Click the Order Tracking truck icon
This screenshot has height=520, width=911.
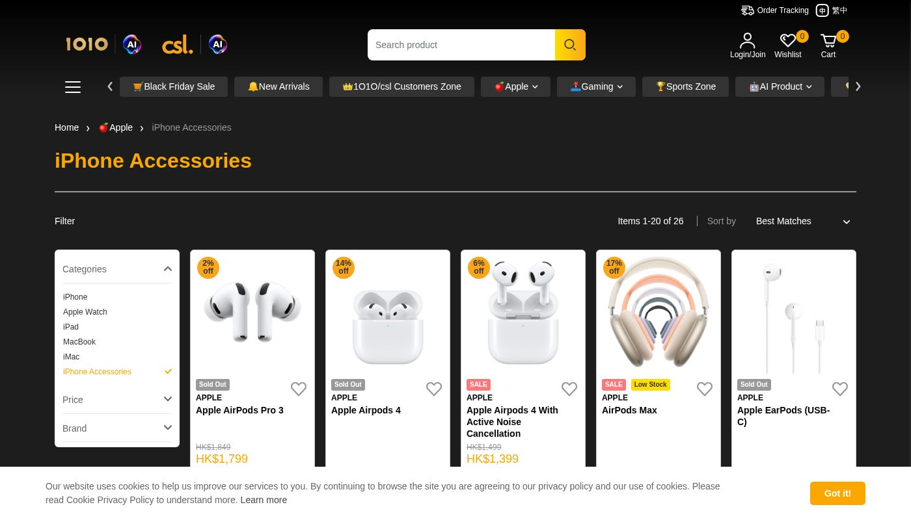(x=747, y=10)
